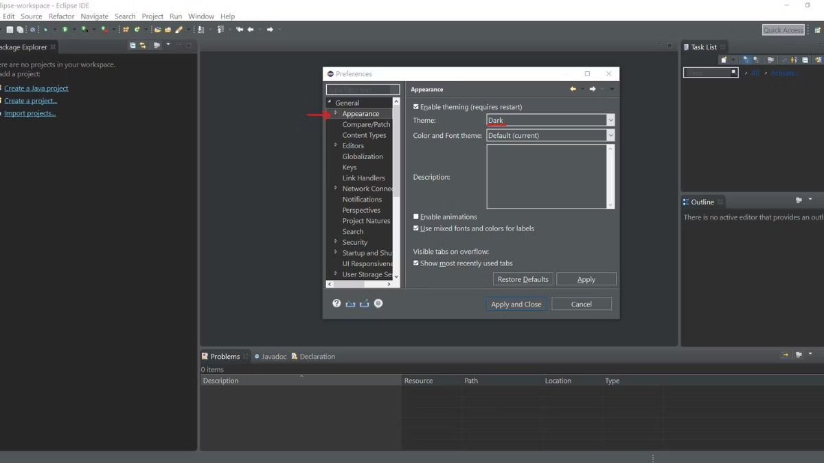This screenshot has width=824, height=463.
Task: Click the Debug bug icon in toolbar
Action: pyautogui.click(x=45, y=29)
